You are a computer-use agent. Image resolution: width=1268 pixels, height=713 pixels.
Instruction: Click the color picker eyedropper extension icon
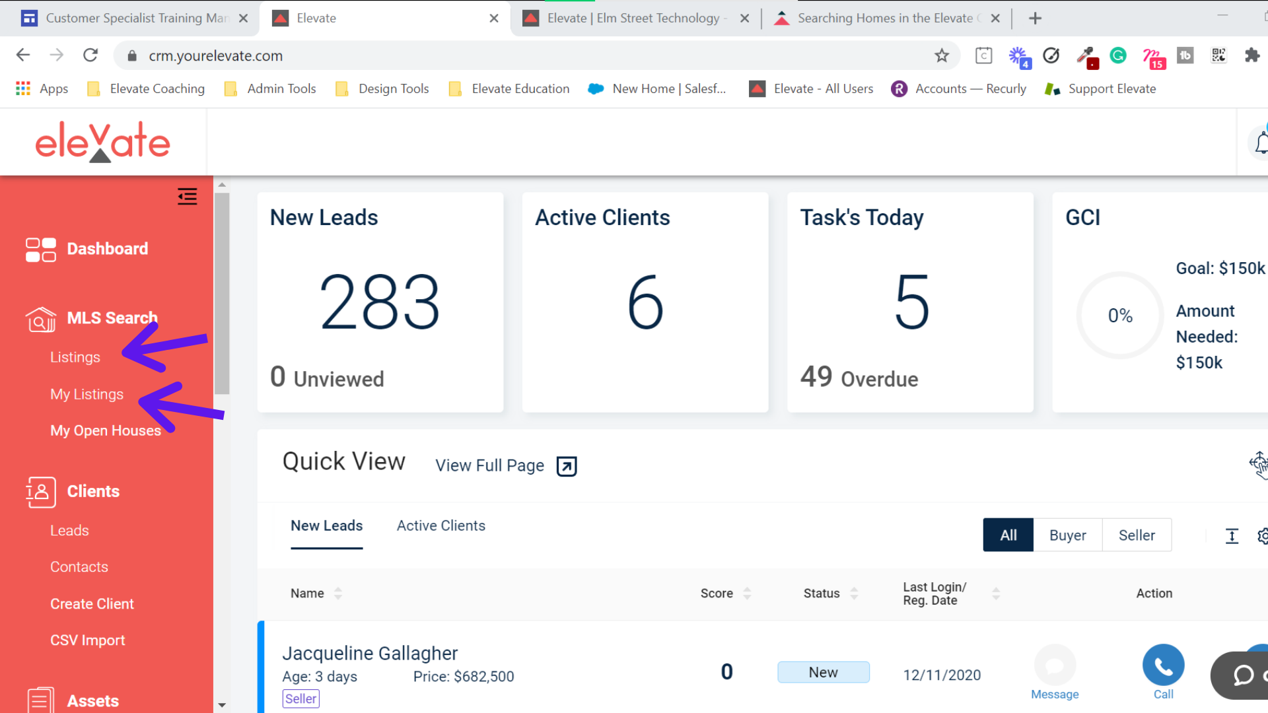[1086, 57]
